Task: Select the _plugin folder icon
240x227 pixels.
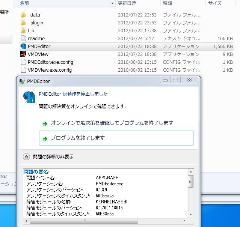Action: (23, 23)
